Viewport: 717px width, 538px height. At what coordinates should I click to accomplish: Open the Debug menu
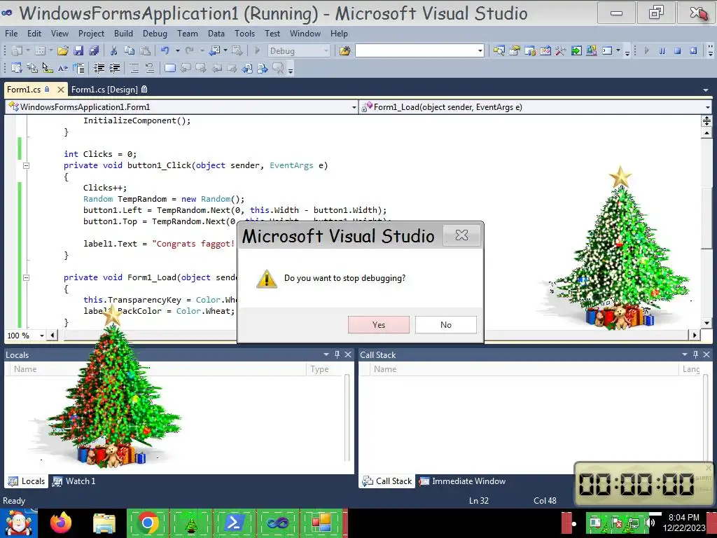click(155, 34)
